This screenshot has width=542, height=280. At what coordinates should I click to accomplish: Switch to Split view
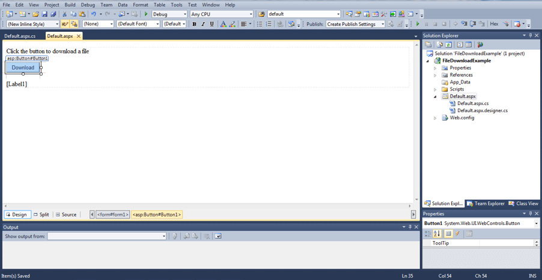pos(41,215)
